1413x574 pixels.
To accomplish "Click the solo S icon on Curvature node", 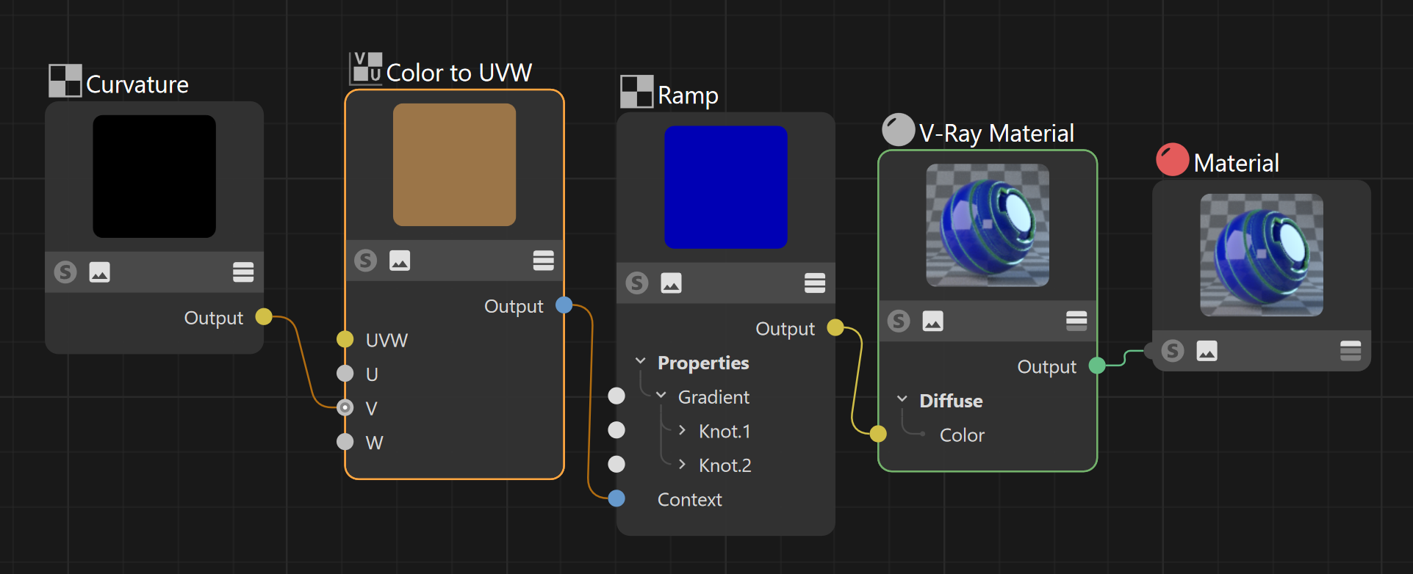I will pos(65,272).
